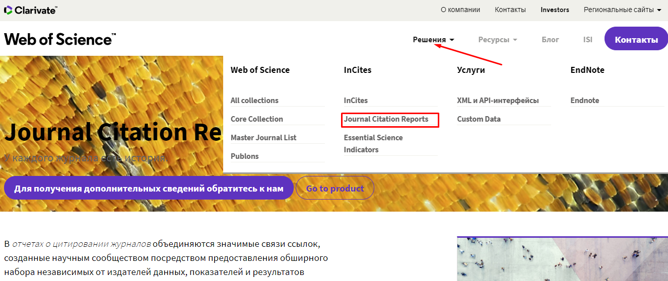The height and width of the screenshot is (281, 668).
Task: Open the О компании link
Action: [x=460, y=10]
